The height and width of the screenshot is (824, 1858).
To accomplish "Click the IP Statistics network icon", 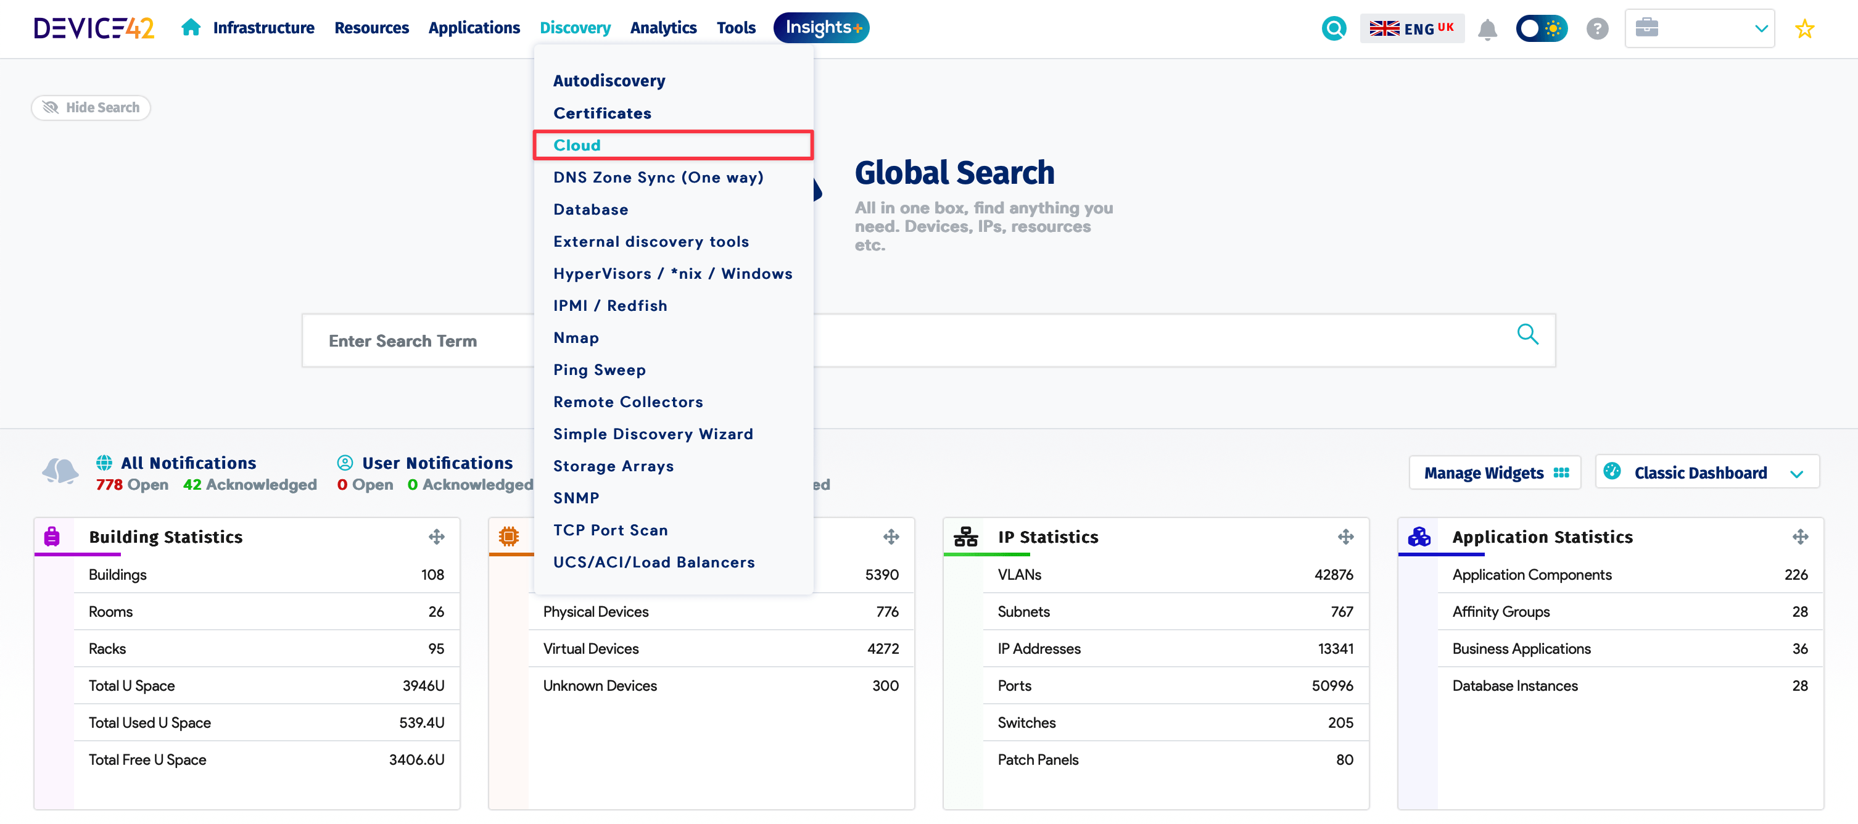I will [965, 537].
